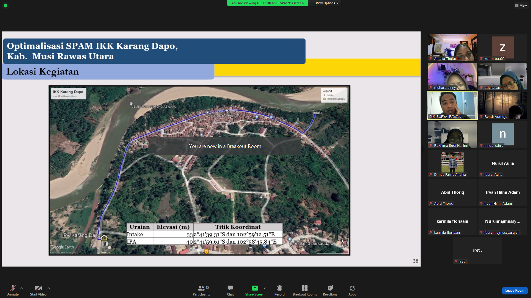Select Nurunnajmussyarqiah's participant tile
The height and width of the screenshot is (298, 531).
pyautogui.click(x=503, y=221)
